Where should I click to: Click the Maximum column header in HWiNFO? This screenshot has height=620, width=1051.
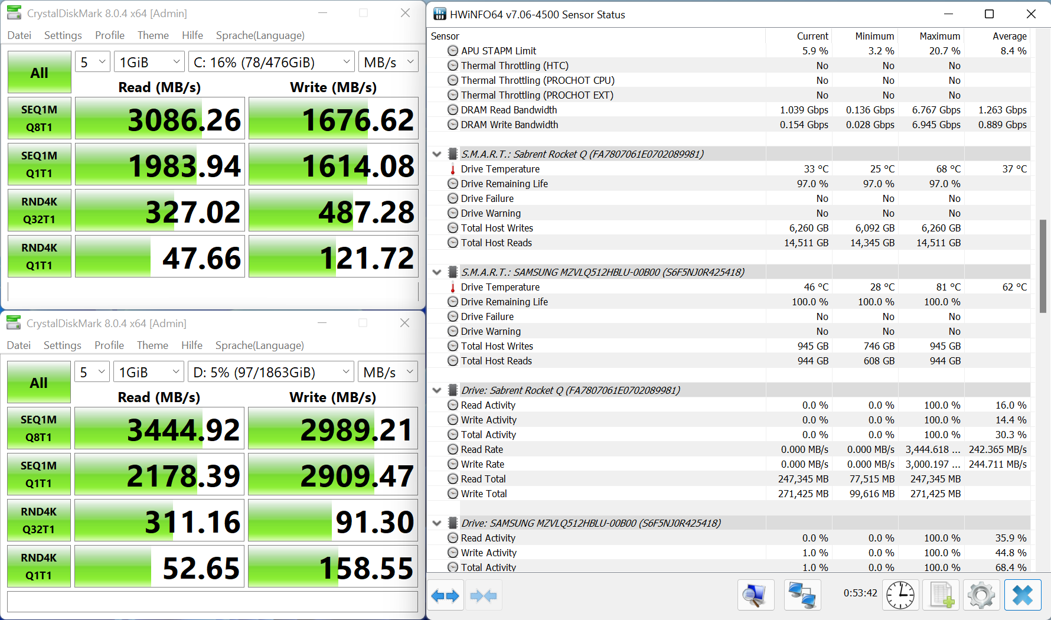coord(940,36)
